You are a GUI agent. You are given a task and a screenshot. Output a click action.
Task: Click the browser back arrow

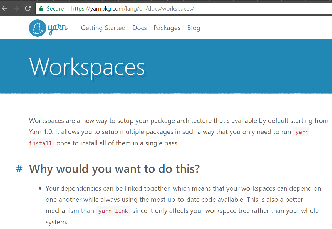(x=4, y=8)
